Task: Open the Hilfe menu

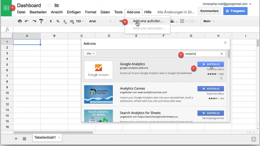Action: coord(148,12)
